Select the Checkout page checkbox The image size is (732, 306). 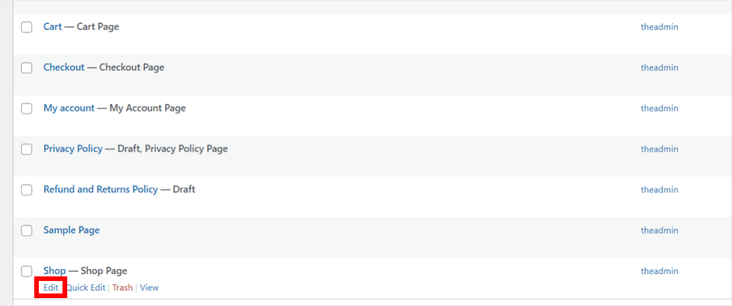[x=26, y=68]
